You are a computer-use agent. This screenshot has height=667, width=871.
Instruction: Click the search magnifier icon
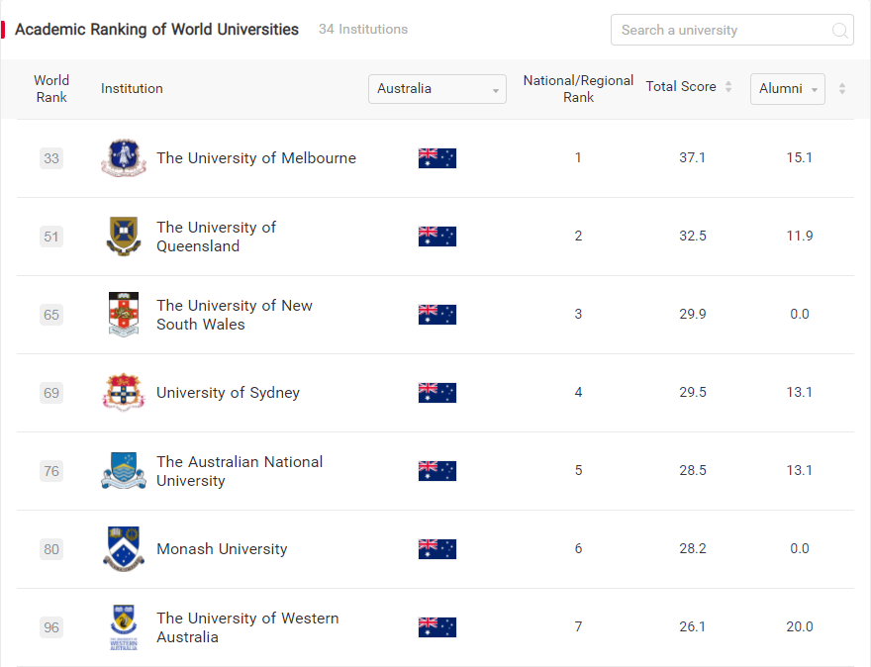click(x=839, y=30)
